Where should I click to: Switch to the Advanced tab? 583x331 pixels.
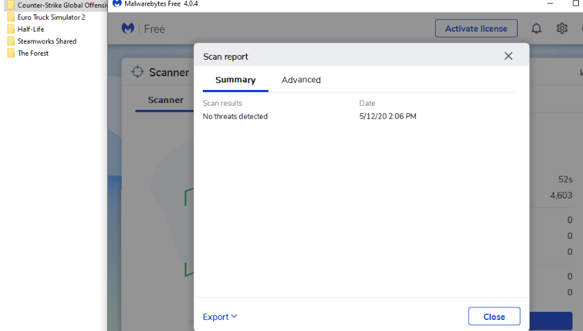click(x=301, y=80)
